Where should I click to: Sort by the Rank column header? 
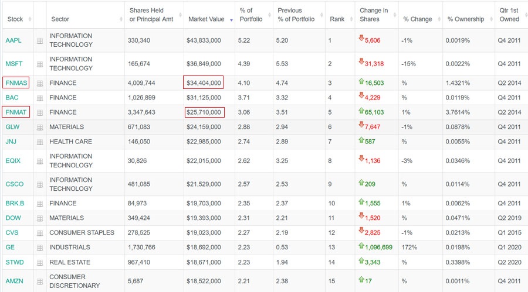337,19
